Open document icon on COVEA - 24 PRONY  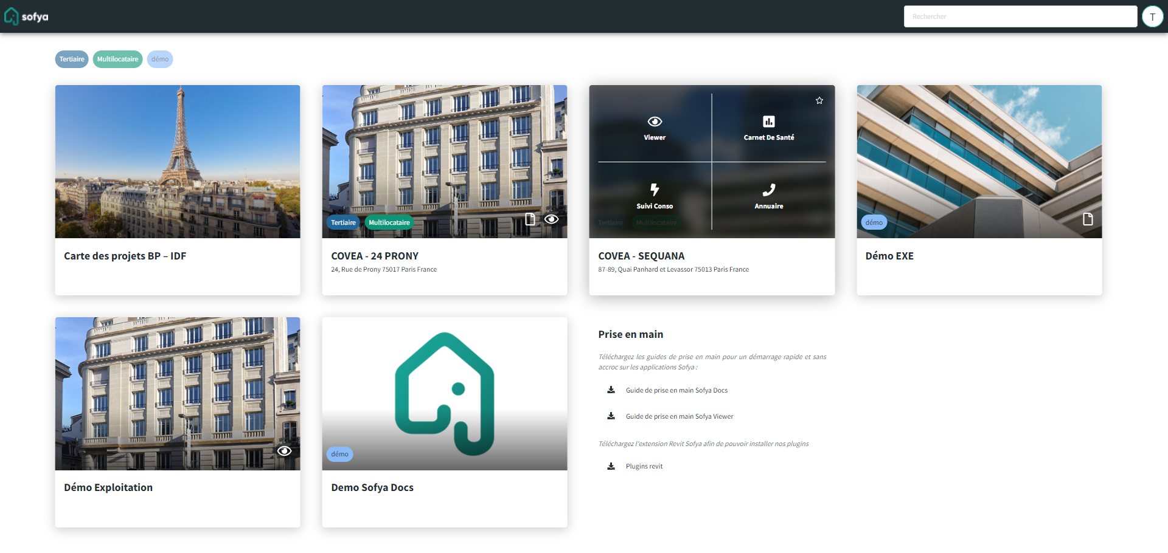pos(530,219)
